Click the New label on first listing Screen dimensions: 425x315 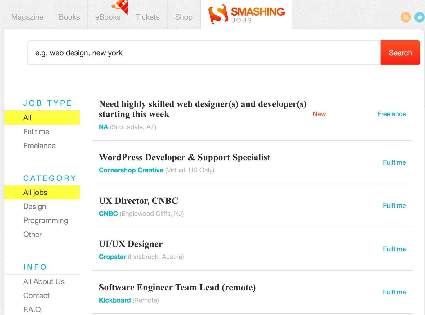tap(319, 114)
